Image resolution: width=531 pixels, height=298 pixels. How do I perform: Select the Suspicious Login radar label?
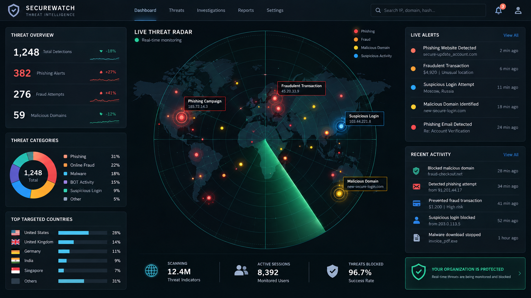364,119
